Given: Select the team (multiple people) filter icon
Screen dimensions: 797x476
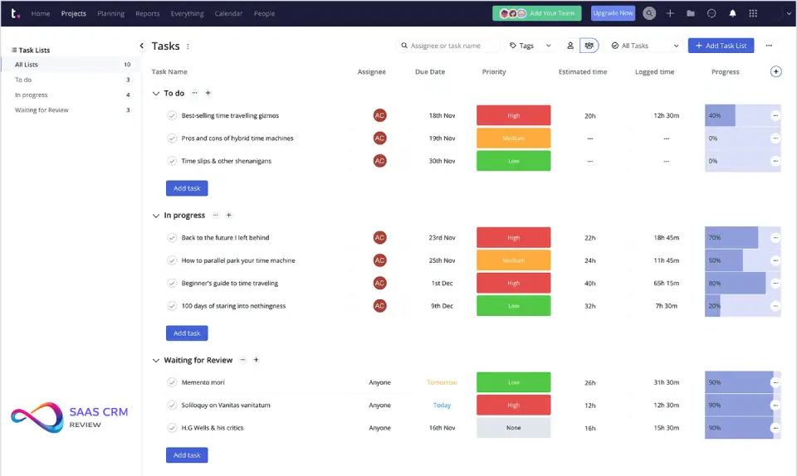Looking at the screenshot, I should tap(589, 46).
